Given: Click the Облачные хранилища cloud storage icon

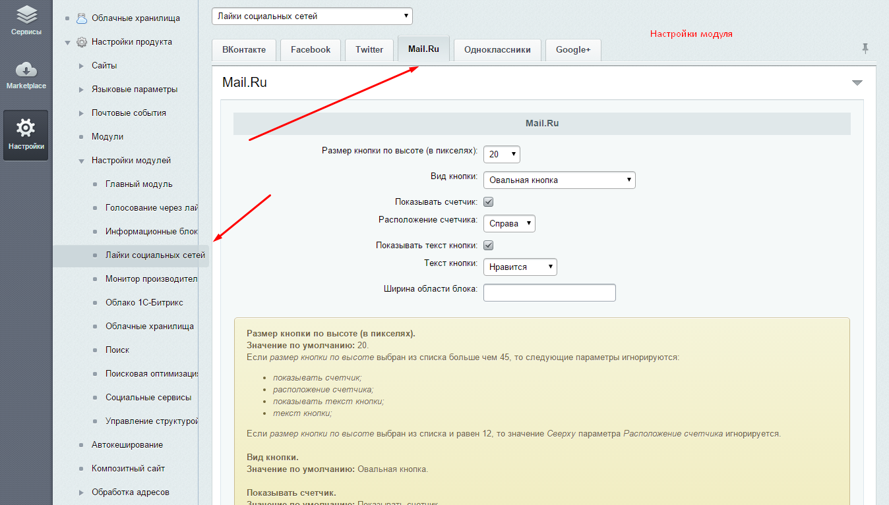Looking at the screenshot, I should point(82,18).
